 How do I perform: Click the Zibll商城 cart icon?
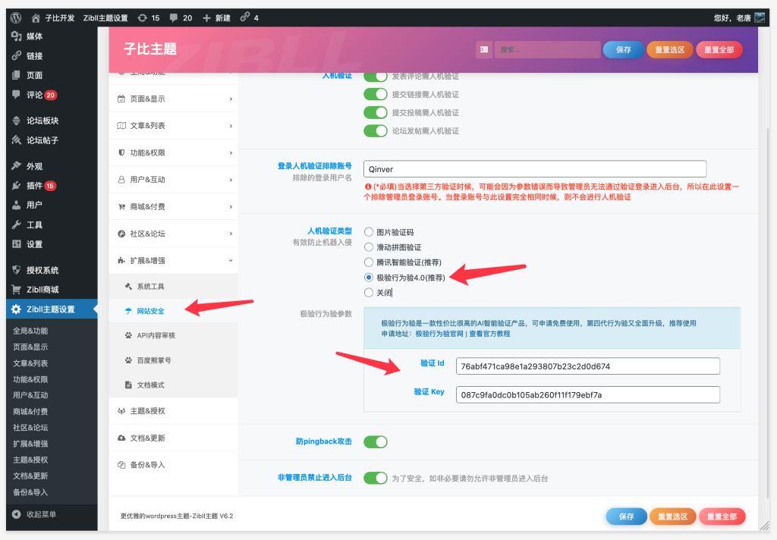click(17, 289)
